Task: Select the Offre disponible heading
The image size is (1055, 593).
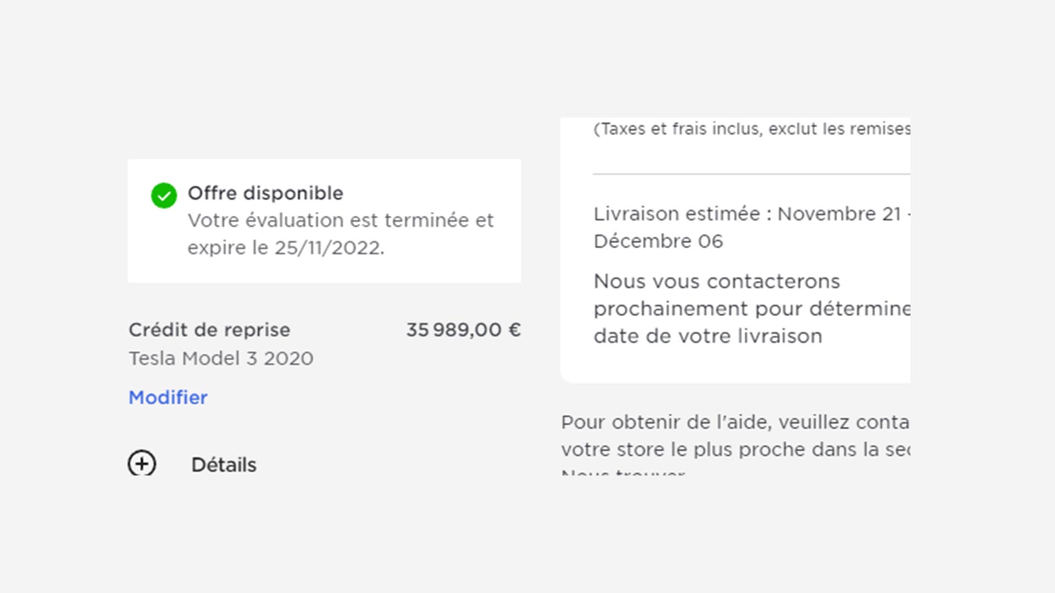Action: click(x=265, y=193)
